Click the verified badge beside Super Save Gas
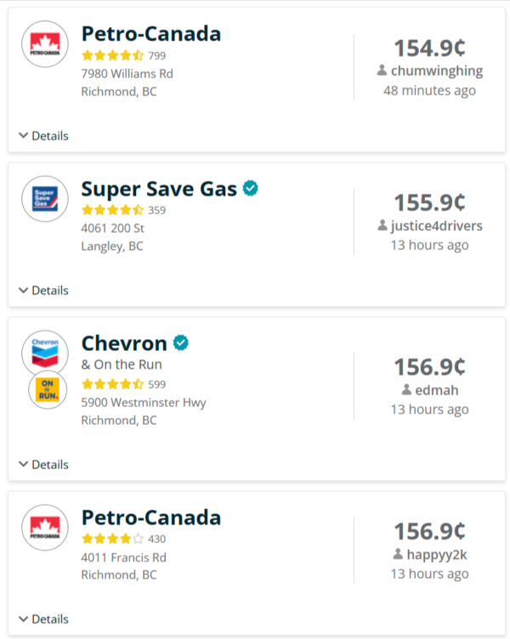This screenshot has width=510, height=639. point(250,189)
